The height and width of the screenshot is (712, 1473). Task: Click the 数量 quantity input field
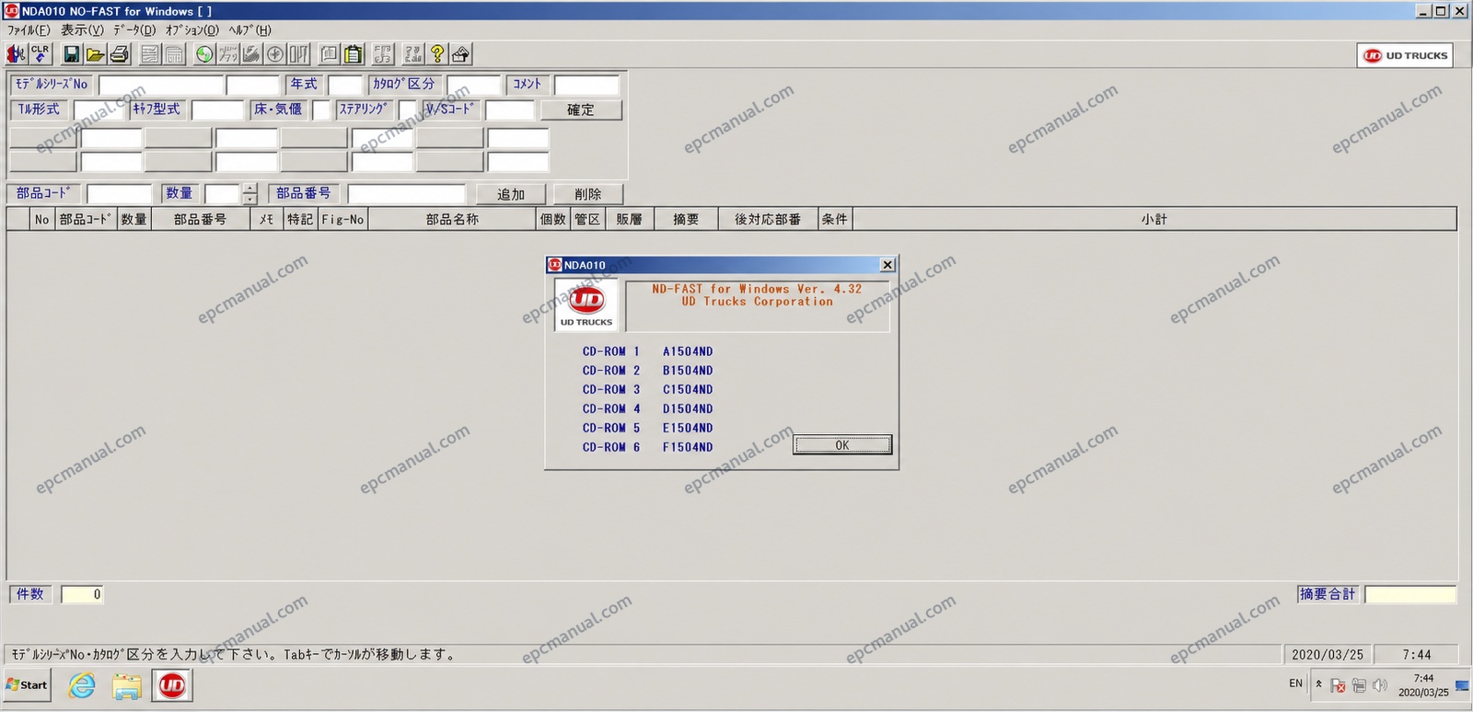(x=223, y=194)
